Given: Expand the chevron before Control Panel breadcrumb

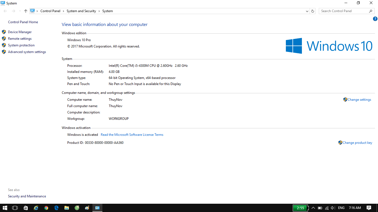Looking at the screenshot, I should pos(37,11).
